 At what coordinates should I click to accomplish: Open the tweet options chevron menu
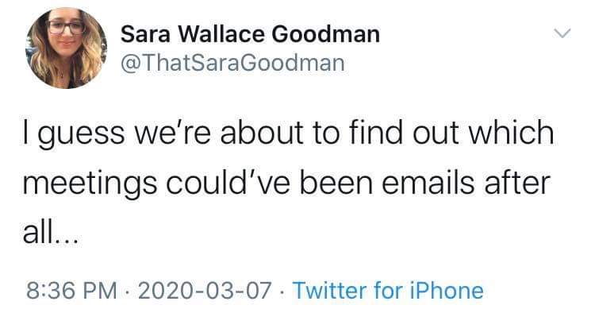[562, 33]
